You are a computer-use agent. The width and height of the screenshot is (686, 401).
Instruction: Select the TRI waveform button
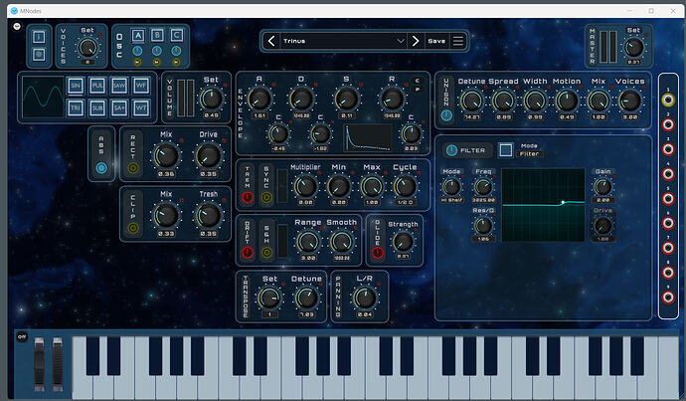(76, 107)
